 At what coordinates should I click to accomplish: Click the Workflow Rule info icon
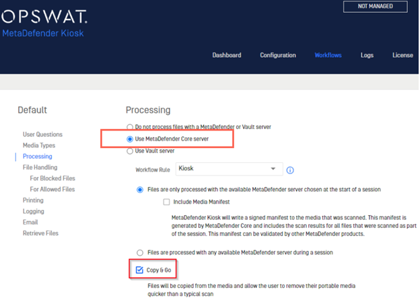click(x=290, y=170)
